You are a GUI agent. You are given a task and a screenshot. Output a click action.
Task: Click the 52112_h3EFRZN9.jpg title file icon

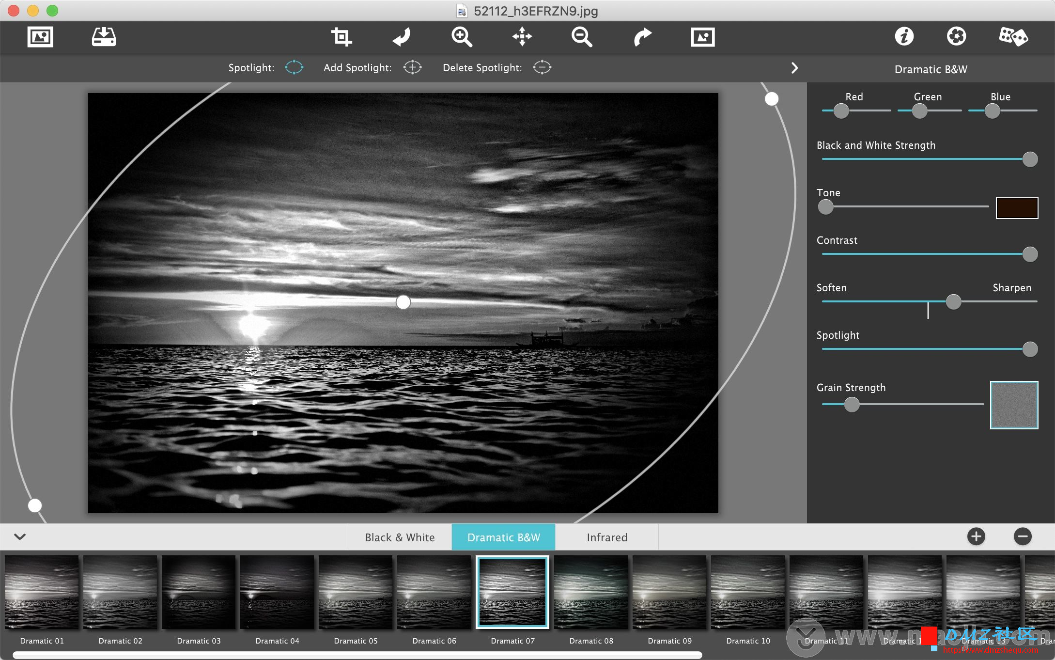pos(463,11)
